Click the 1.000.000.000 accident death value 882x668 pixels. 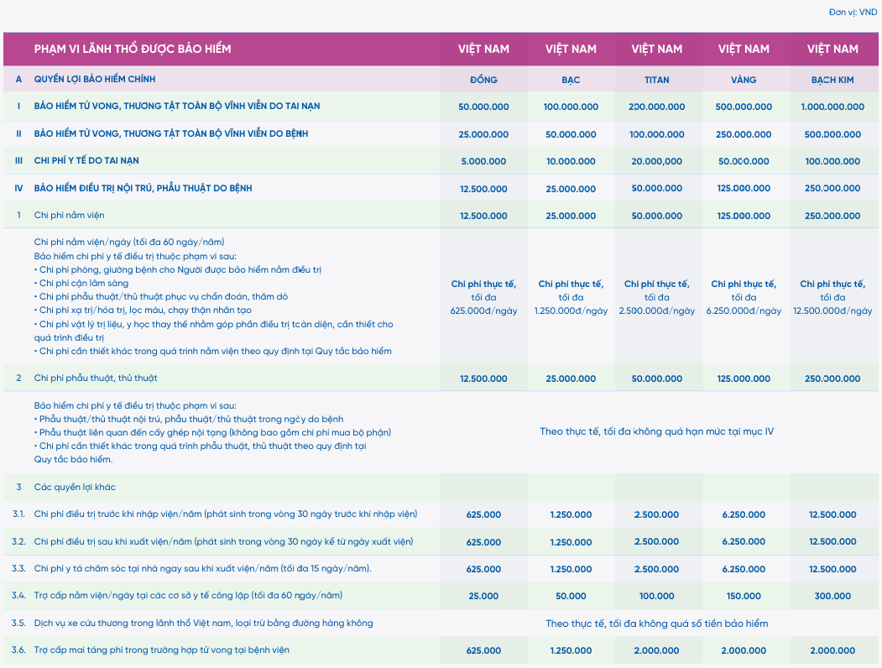click(x=832, y=107)
